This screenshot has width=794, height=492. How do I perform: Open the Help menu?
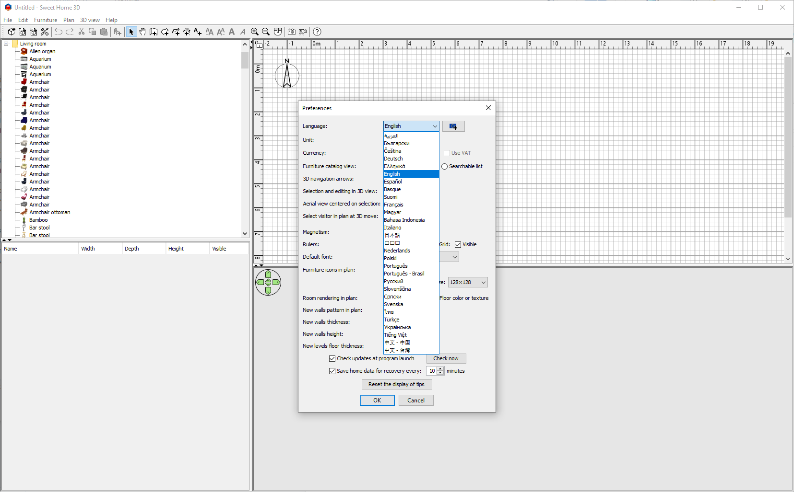pyautogui.click(x=111, y=20)
